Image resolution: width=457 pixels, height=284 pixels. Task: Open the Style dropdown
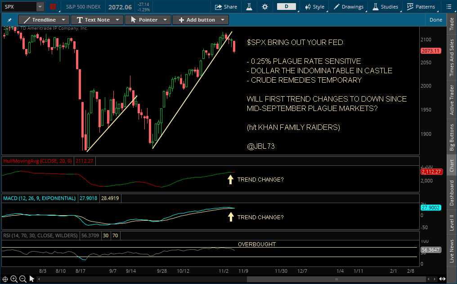[316, 7]
